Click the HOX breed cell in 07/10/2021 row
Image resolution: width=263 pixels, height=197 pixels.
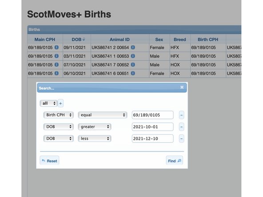coord(180,65)
